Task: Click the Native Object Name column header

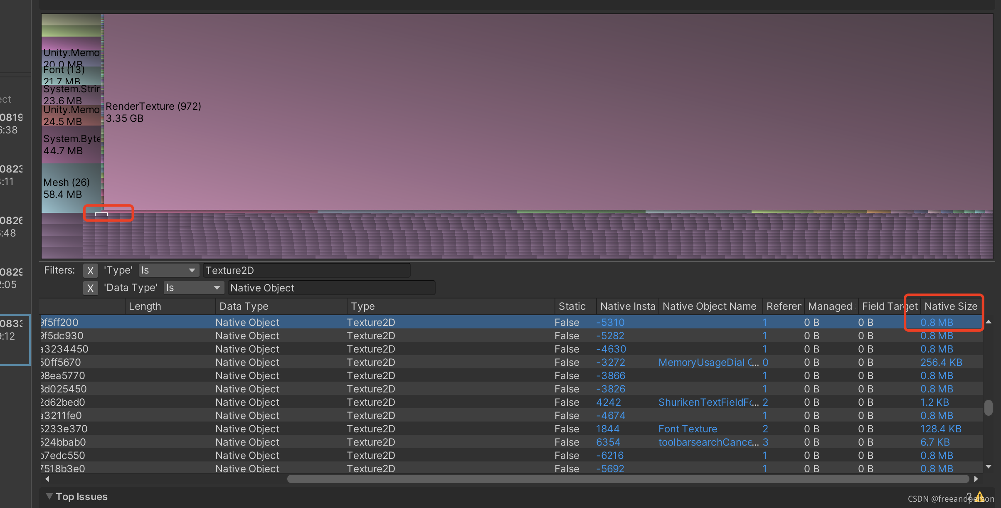Action: 709,306
